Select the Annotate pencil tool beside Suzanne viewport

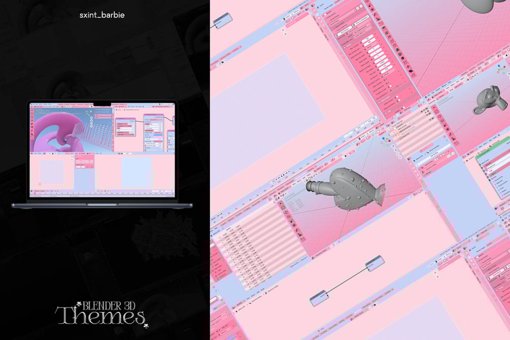click(x=451, y=134)
